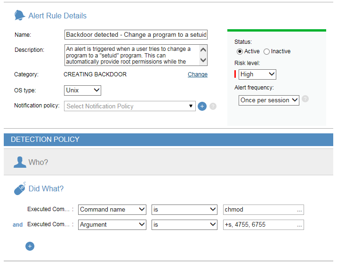Click the help icon next to Notification policy
Viewport: 345px width, 262px height.
213,106
